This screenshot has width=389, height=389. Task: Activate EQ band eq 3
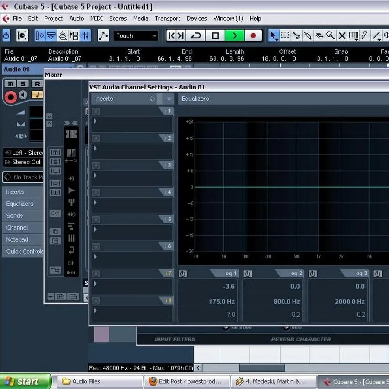pyautogui.click(x=312, y=274)
